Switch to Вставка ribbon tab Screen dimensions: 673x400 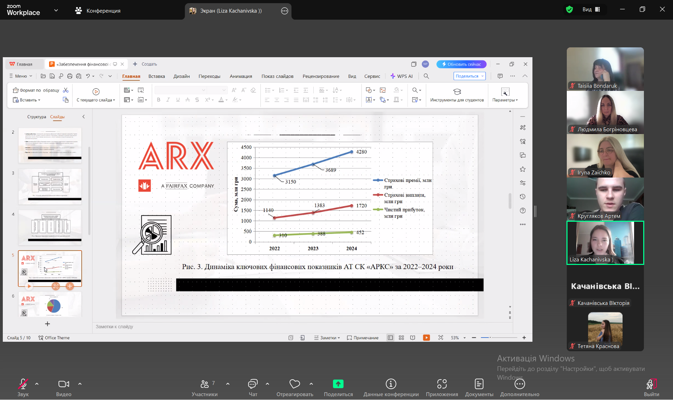156,76
